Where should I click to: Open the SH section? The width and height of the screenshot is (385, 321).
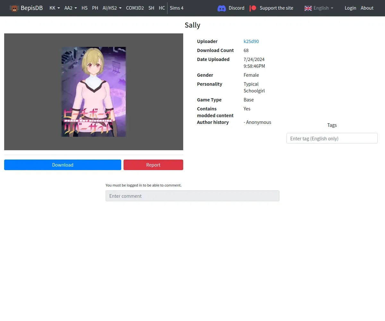(151, 8)
